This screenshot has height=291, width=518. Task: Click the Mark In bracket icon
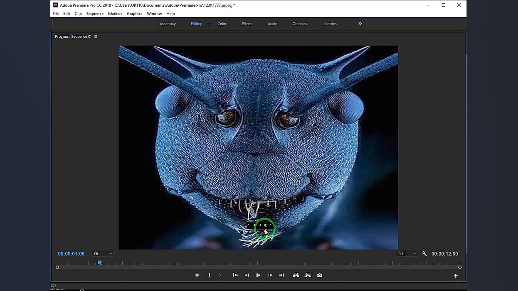pyautogui.click(x=210, y=275)
